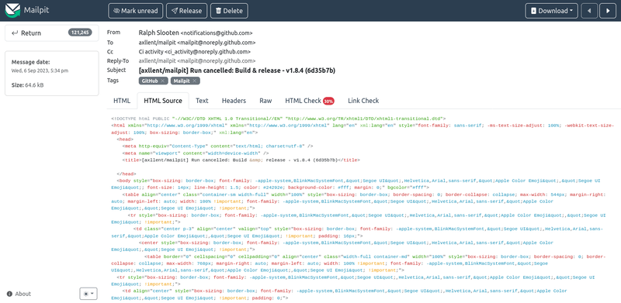Click the GitHub tag label
621x303 pixels.
click(151, 81)
